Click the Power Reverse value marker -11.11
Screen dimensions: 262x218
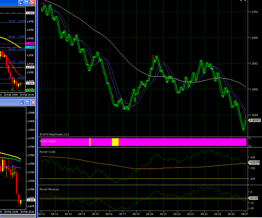click(254, 198)
